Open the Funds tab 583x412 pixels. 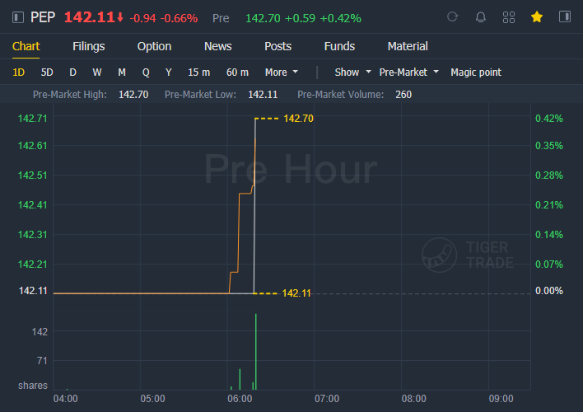pos(339,46)
